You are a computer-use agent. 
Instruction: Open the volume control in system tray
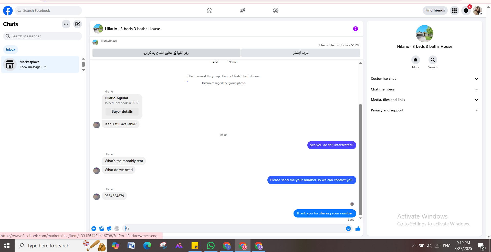[429, 246]
